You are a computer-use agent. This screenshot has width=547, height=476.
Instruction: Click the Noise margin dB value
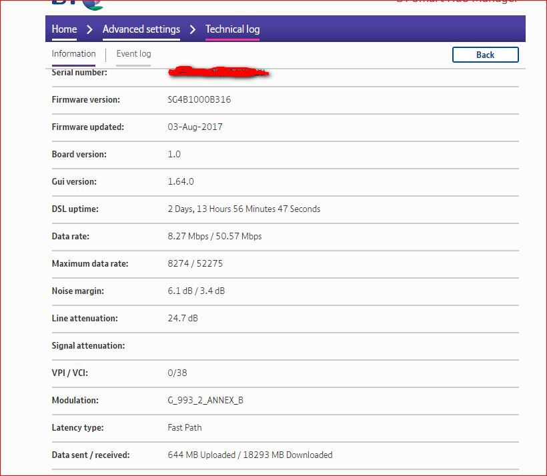click(x=196, y=291)
